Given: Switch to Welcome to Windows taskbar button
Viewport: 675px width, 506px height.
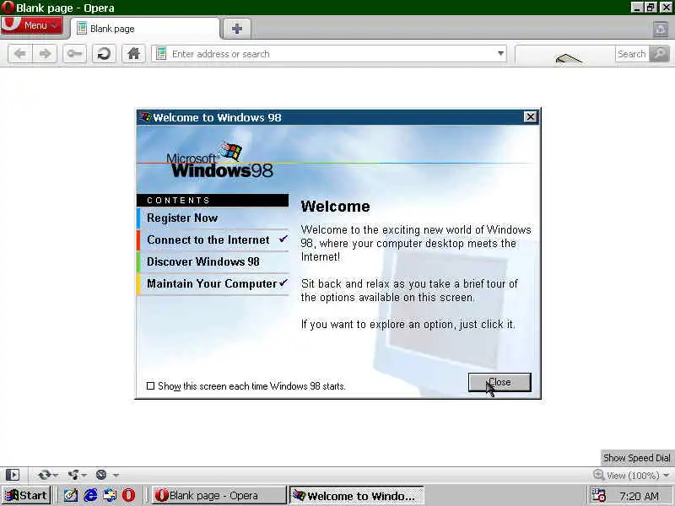Looking at the screenshot, I should 356,495.
